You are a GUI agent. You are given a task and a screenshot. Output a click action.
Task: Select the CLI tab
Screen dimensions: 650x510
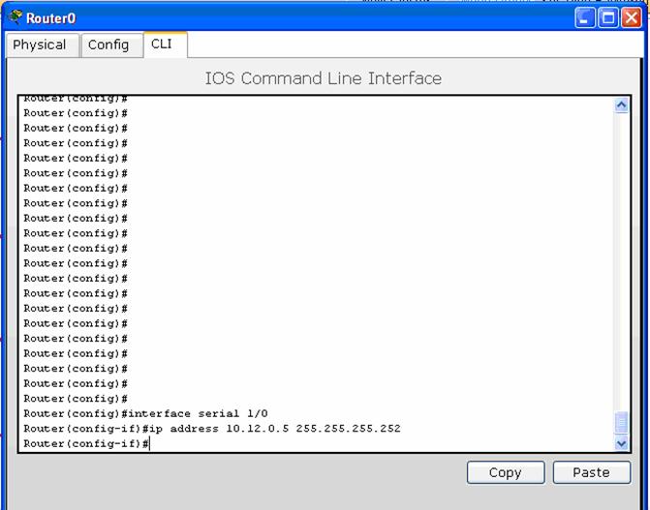click(162, 44)
